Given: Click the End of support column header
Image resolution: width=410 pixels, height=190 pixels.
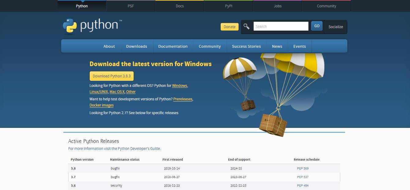Looking at the screenshot, I should [x=239, y=160].
